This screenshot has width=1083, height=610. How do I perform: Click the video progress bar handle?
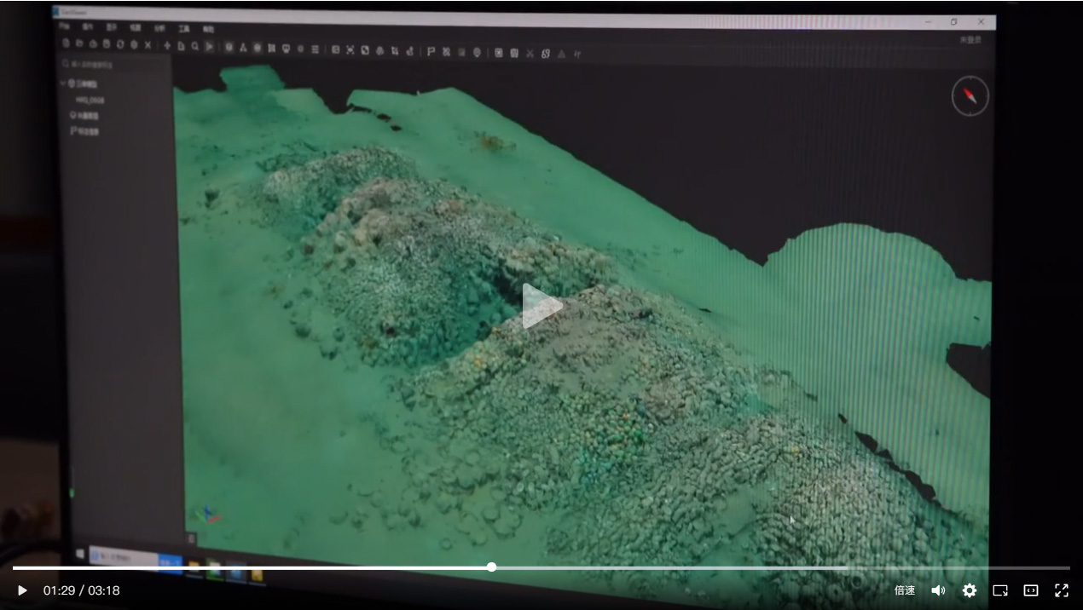coord(492,567)
